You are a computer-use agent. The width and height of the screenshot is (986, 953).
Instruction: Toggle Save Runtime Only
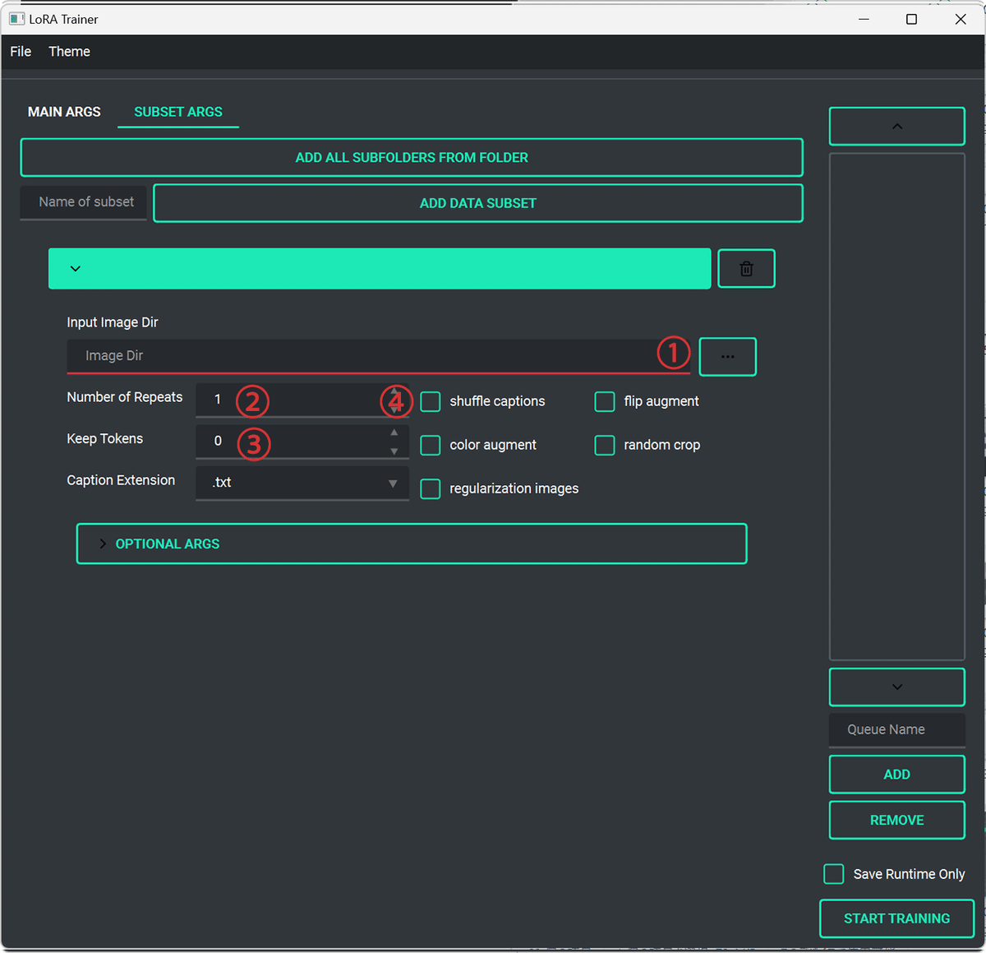(833, 874)
